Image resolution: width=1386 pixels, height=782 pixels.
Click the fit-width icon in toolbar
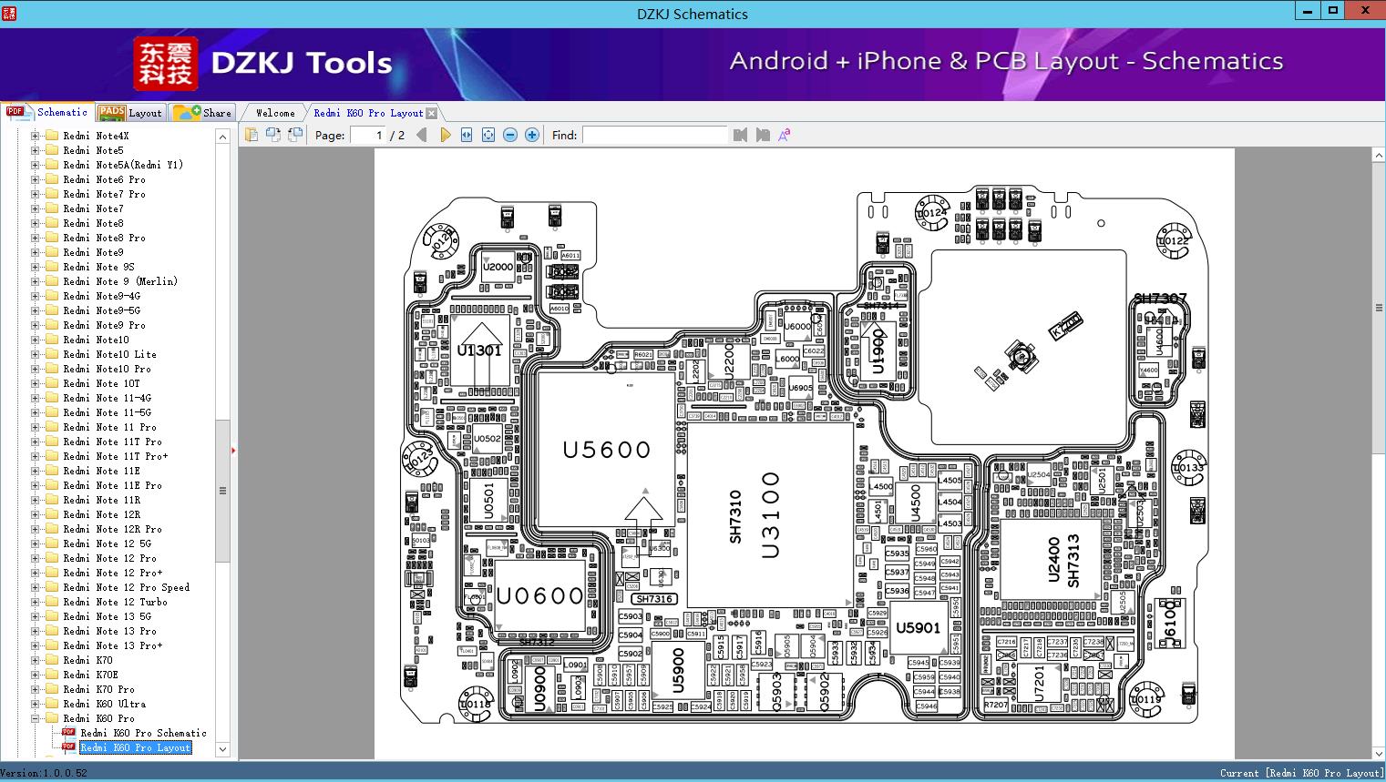[467, 135]
